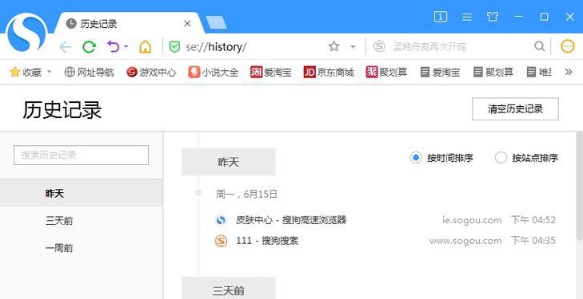Image resolution: width=583 pixels, height=299 pixels.
Task: Click the Sogou search engine icon
Action: click(x=379, y=46)
